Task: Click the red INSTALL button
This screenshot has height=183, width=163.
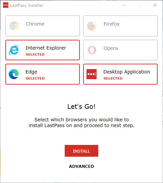Action: click(x=81, y=151)
